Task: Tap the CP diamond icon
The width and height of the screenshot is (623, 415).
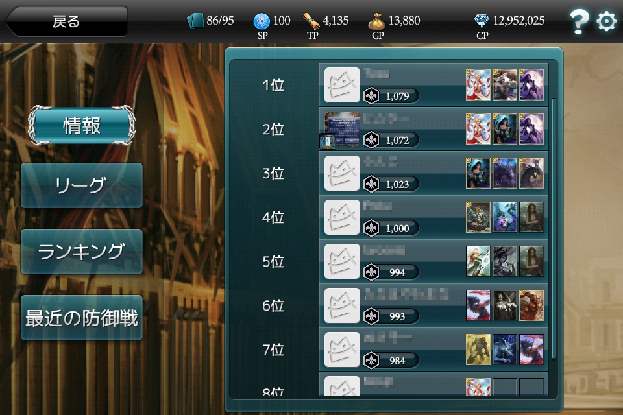Action: (x=482, y=20)
